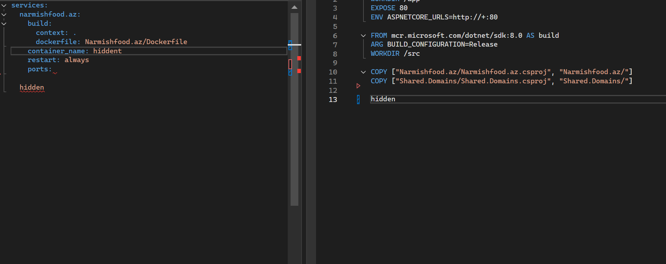Click the blue change marker beside line 13
Viewport: 666px width, 264px height.
click(x=358, y=100)
